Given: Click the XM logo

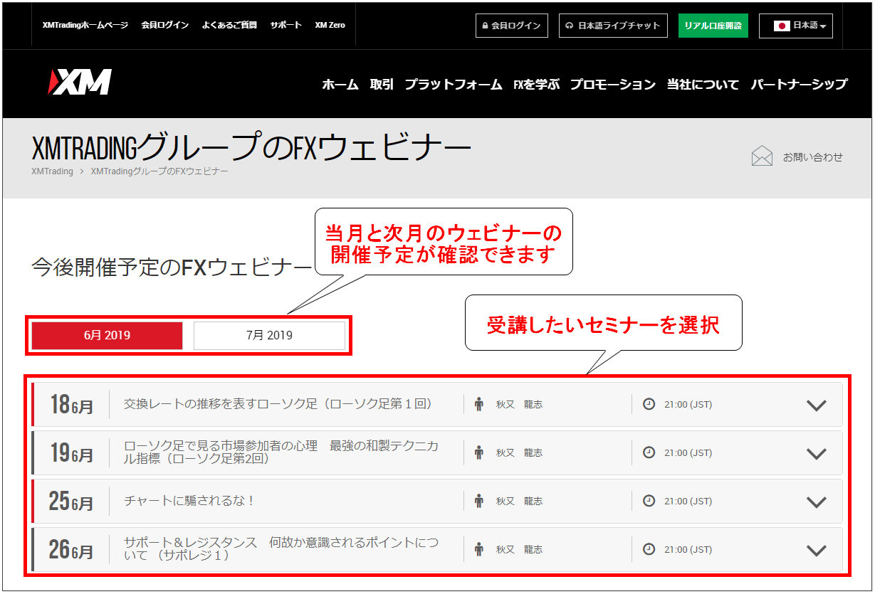Looking at the screenshot, I should [79, 83].
